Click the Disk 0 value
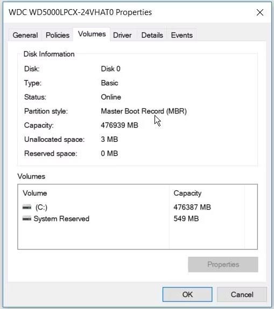 pos(110,69)
